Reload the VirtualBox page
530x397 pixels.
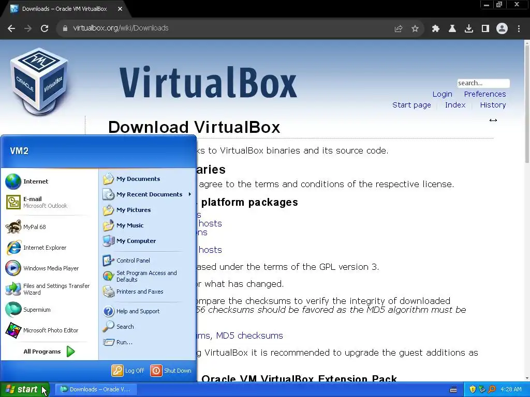(45, 28)
